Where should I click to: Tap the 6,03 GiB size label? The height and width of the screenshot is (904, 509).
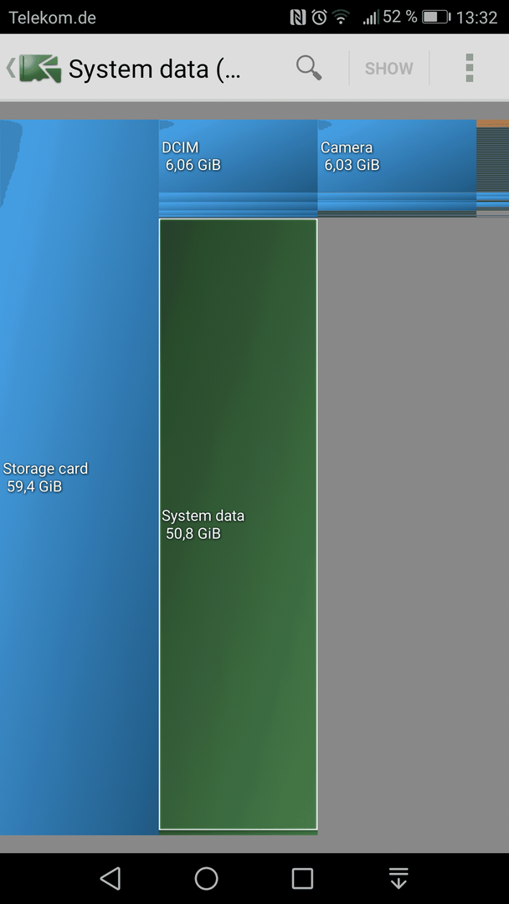352,166
